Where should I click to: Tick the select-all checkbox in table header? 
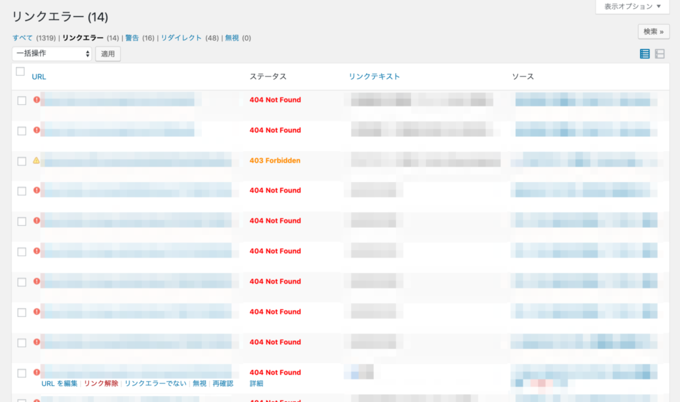pyautogui.click(x=20, y=72)
